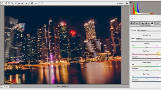Screen dimensions: 161x90
Task: Toggle the Preview checkbox
Action: pos(117,3)
